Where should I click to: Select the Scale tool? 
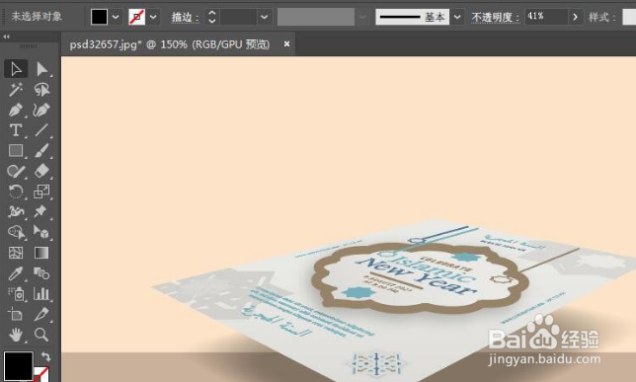click(x=41, y=191)
